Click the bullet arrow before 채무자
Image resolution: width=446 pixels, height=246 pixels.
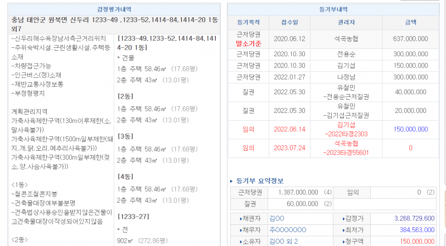[x=240, y=229]
